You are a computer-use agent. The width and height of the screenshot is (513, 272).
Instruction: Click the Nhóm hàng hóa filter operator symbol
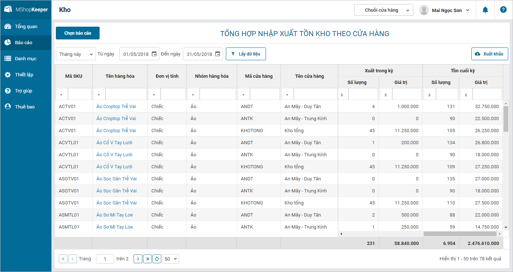coord(193,94)
